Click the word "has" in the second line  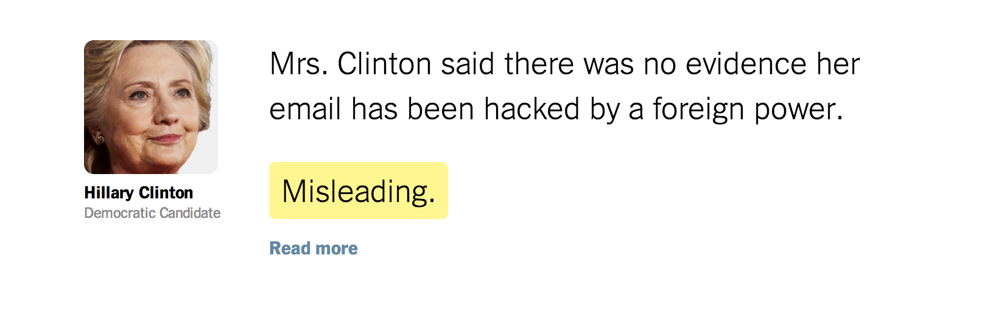pos(374,110)
